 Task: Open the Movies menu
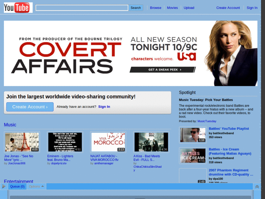[172, 8]
